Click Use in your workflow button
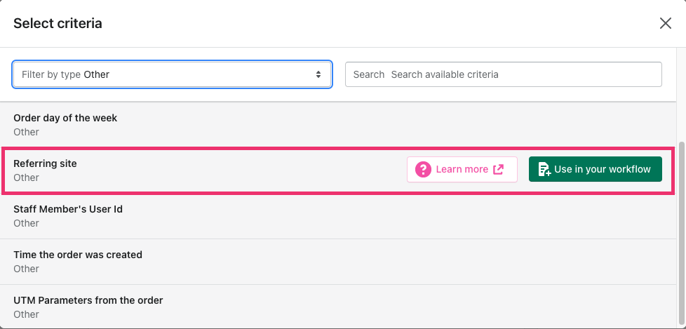The height and width of the screenshot is (329, 686). [x=596, y=169]
